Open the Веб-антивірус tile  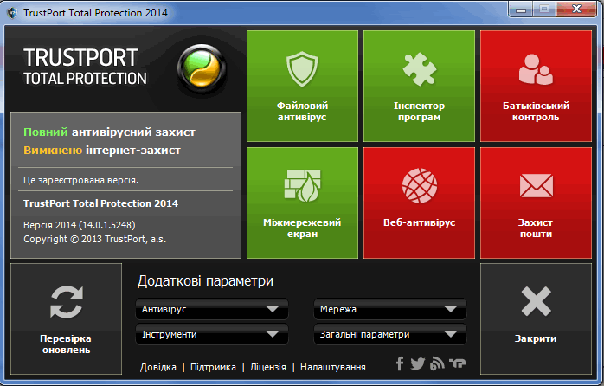click(x=419, y=203)
